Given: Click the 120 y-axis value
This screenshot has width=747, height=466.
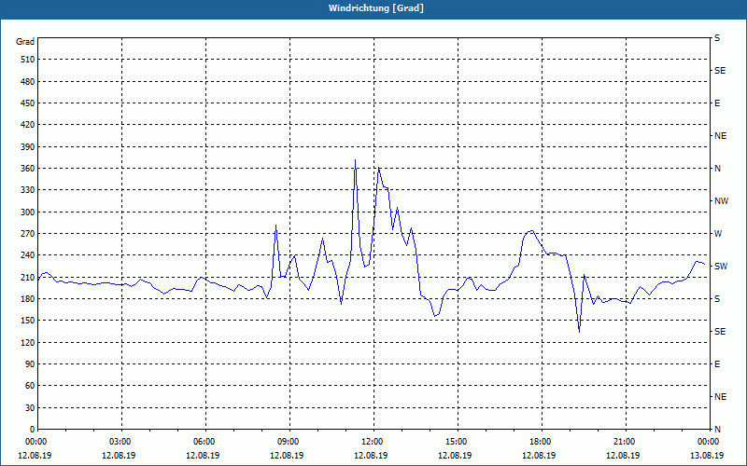Looking at the screenshot, I should [28, 342].
